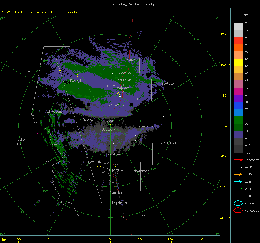
Task: Click the magenta 18TS arrow in legend
Action: pyautogui.click(x=238, y=196)
